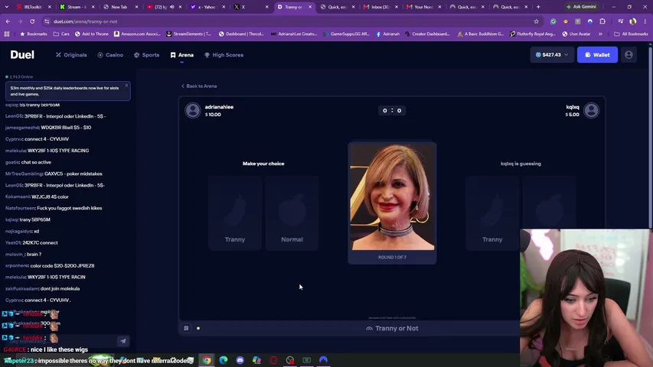Reload the page with refresh icon

(x=32, y=21)
